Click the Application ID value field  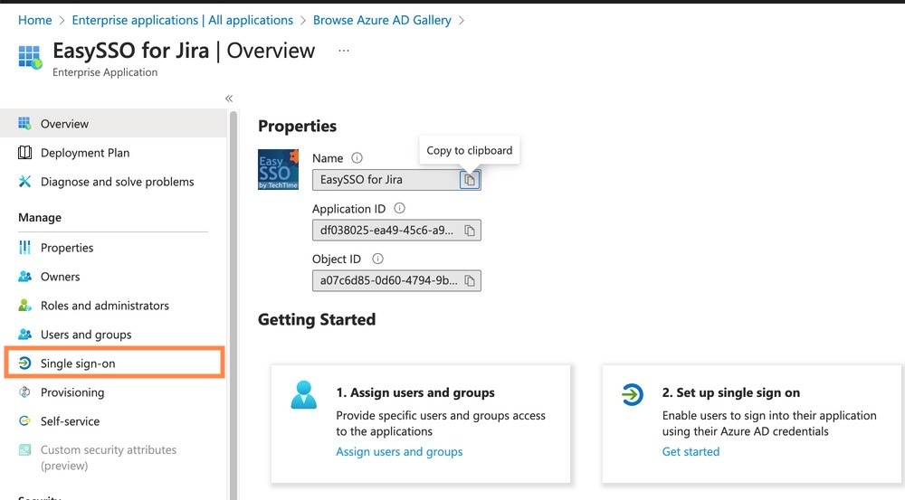click(x=396, y=230)
